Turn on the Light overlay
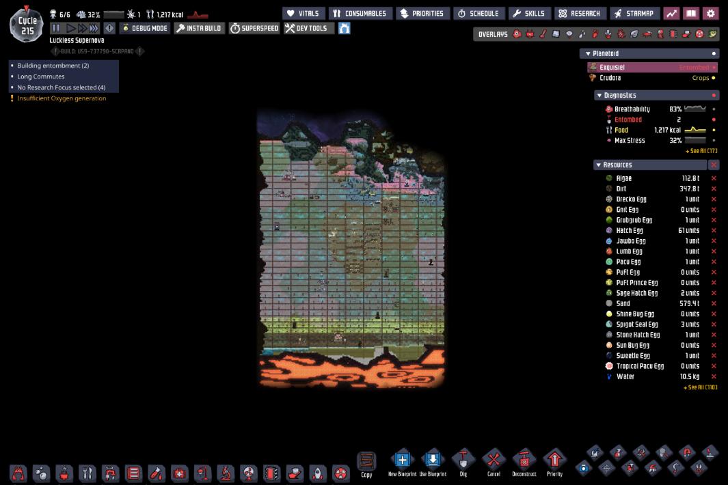This screenshot has height=485, width=728. [569, 34]
